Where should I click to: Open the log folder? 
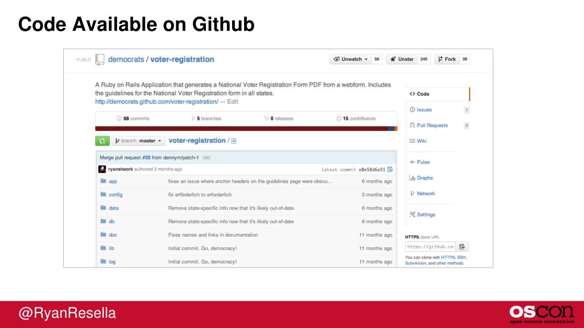point(112,262)
